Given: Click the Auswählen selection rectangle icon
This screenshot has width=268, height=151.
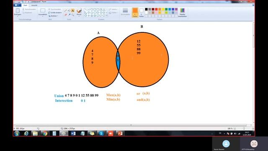Looking at the screenshot, I should 43,10.
